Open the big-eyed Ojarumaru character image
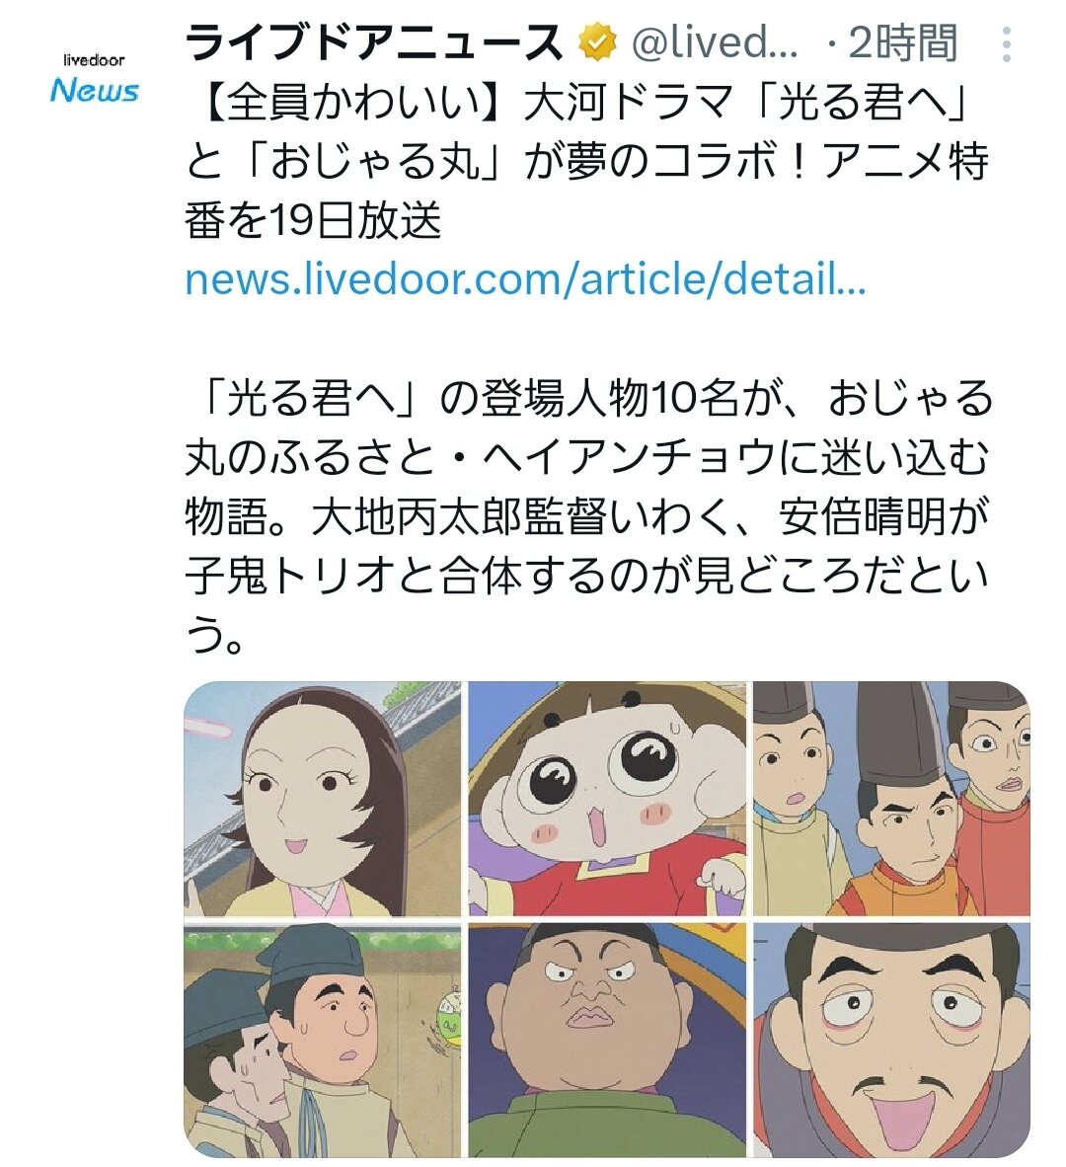Viewport: 1066px width, 1167px height. [606, 799]
